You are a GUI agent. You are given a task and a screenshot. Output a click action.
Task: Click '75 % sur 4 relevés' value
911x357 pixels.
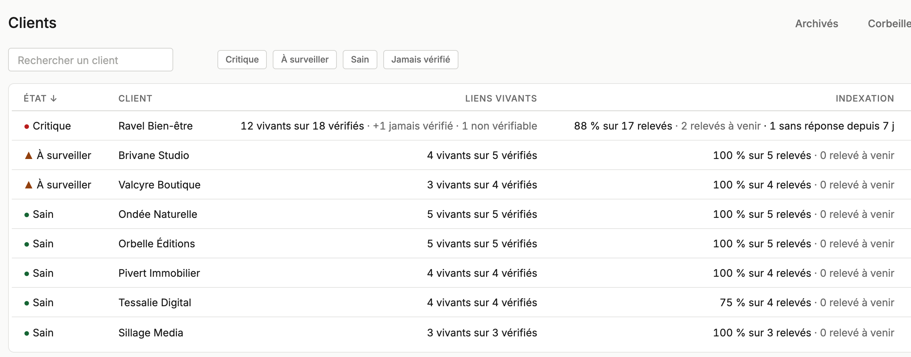tap(765, 303)
